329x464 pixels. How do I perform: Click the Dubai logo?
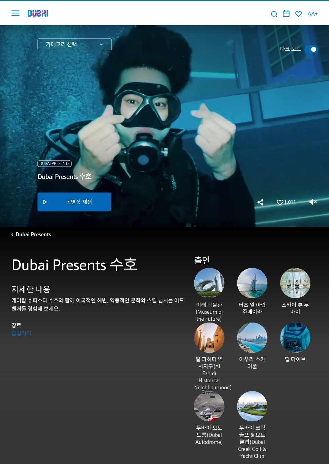pos(38,13)
